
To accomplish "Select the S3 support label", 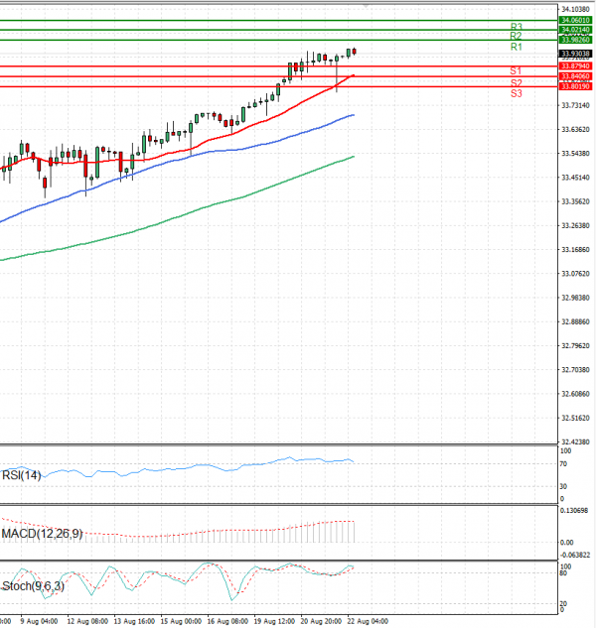I will pyautogui.click(x=516, y=93).
